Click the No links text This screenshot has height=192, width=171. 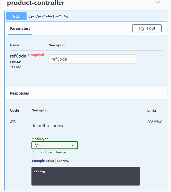154,121
